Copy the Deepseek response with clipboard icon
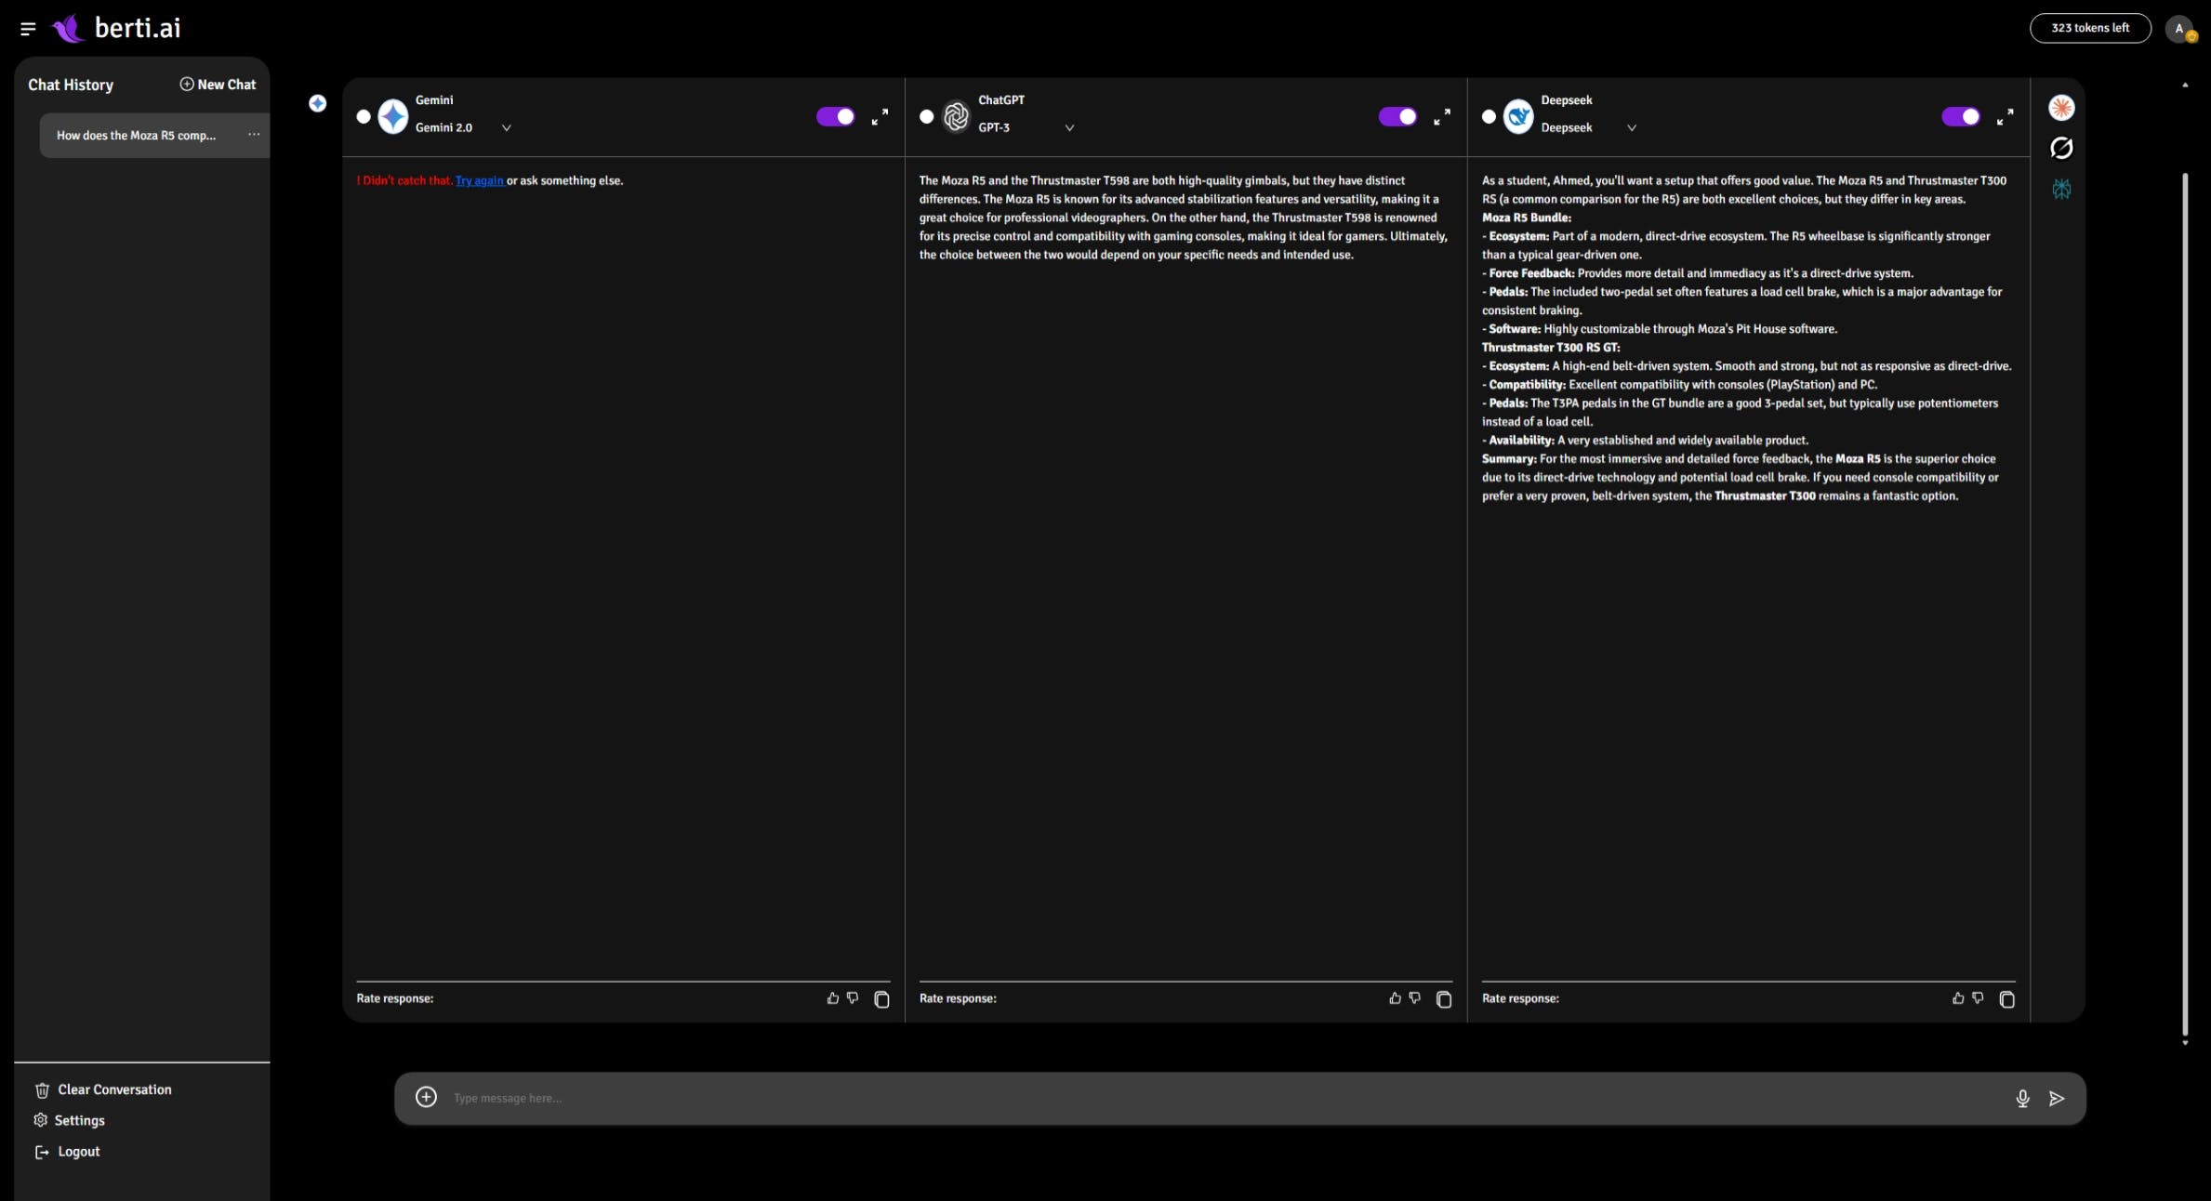Viewport: 2211px width, 1201px height. pyautogui.click(x=2006, y=999)
